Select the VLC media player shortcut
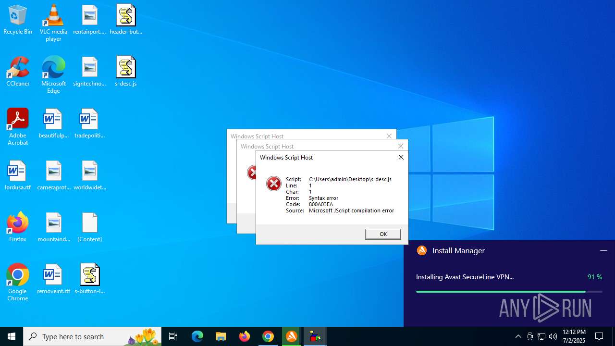The width and height of the screenshot is (615, 346). click(x=53, y=23)
